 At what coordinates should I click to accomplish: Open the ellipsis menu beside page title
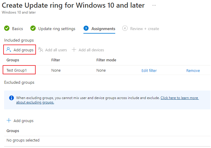[x=154, y=5]
